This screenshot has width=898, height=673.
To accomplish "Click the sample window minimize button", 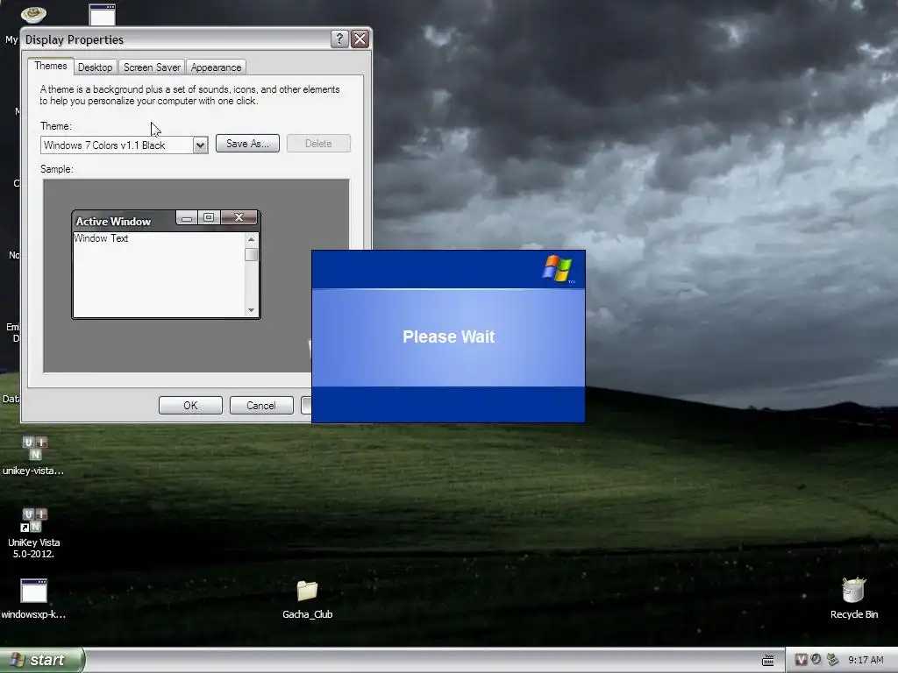I will [x=187, y=217].
